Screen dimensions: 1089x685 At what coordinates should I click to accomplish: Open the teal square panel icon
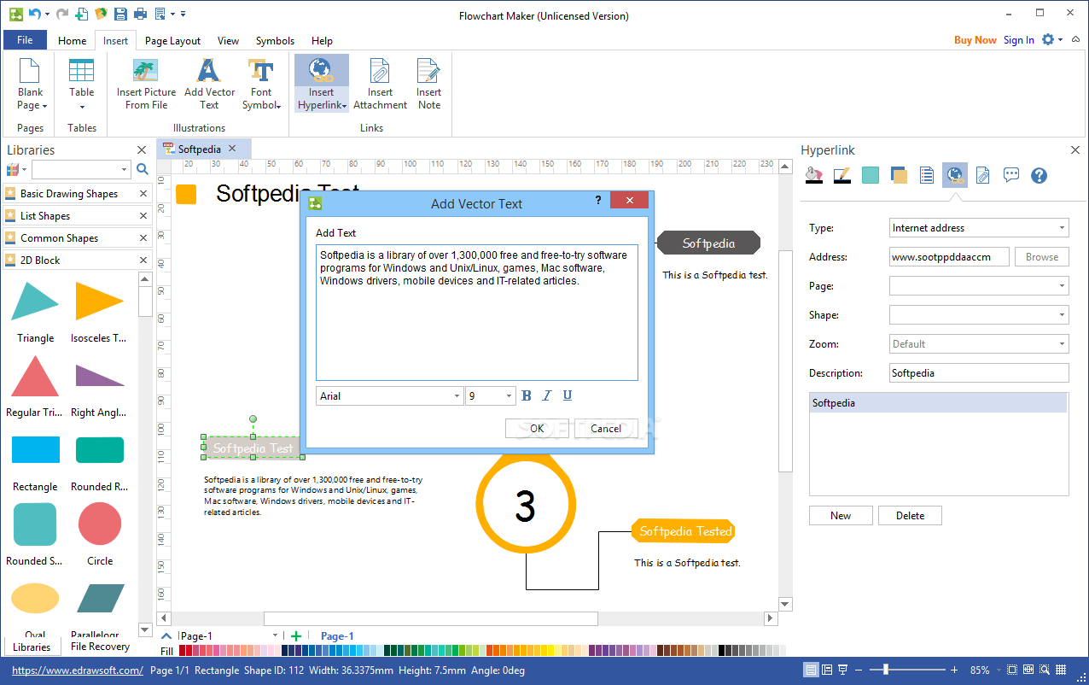pyautogui.click(x=870, y=176)
